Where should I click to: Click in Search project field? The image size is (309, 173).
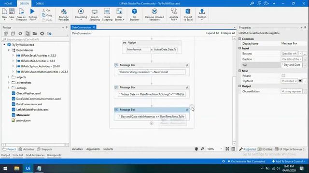click(35, 39)
